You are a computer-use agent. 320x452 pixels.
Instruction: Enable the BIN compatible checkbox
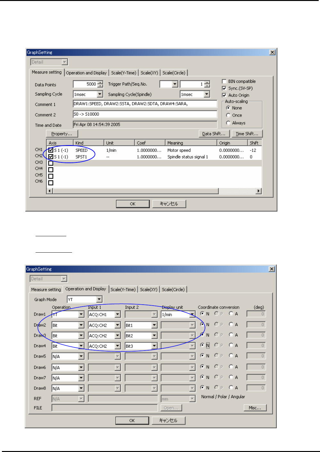pos(224,82)
